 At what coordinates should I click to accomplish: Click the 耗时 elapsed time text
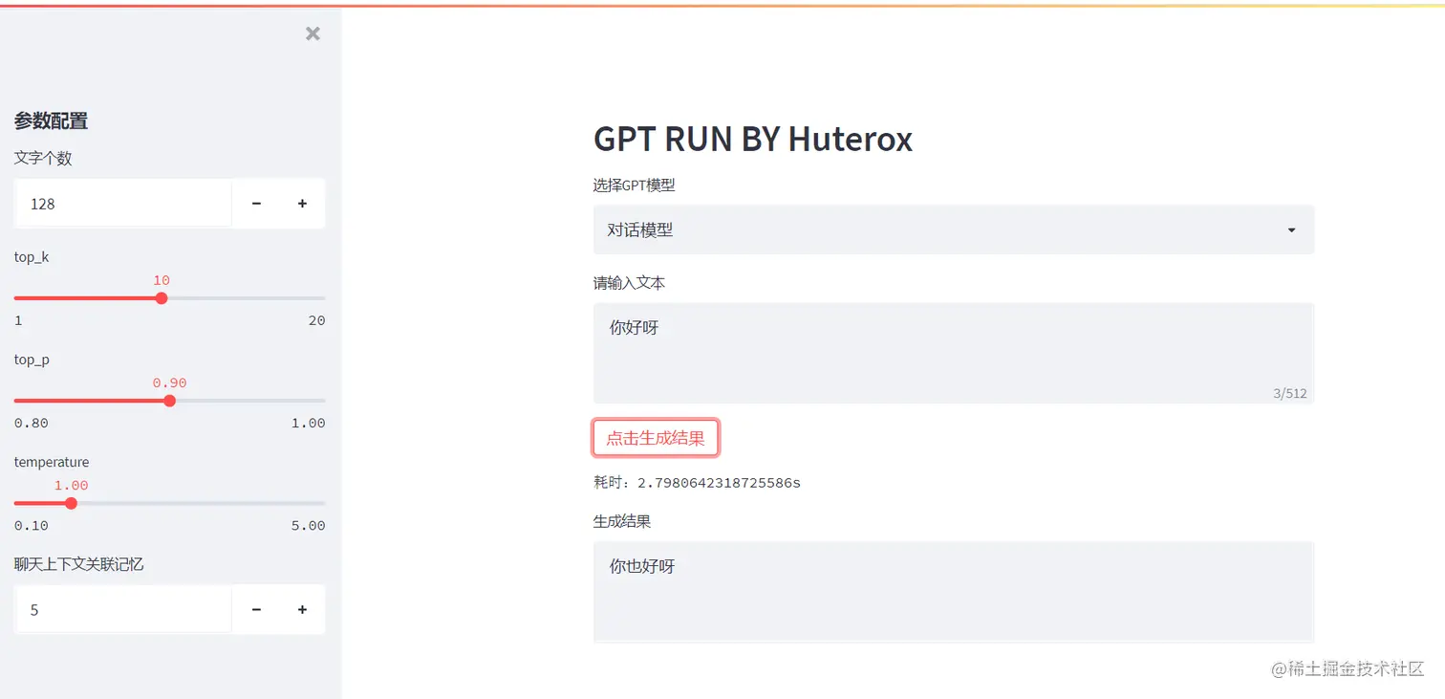697,483
